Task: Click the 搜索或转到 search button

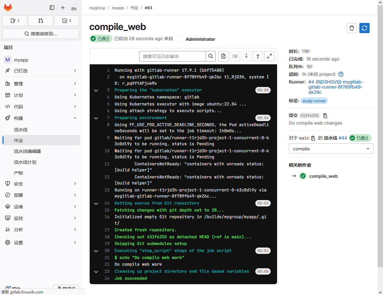Action: [x=41, y=34]
